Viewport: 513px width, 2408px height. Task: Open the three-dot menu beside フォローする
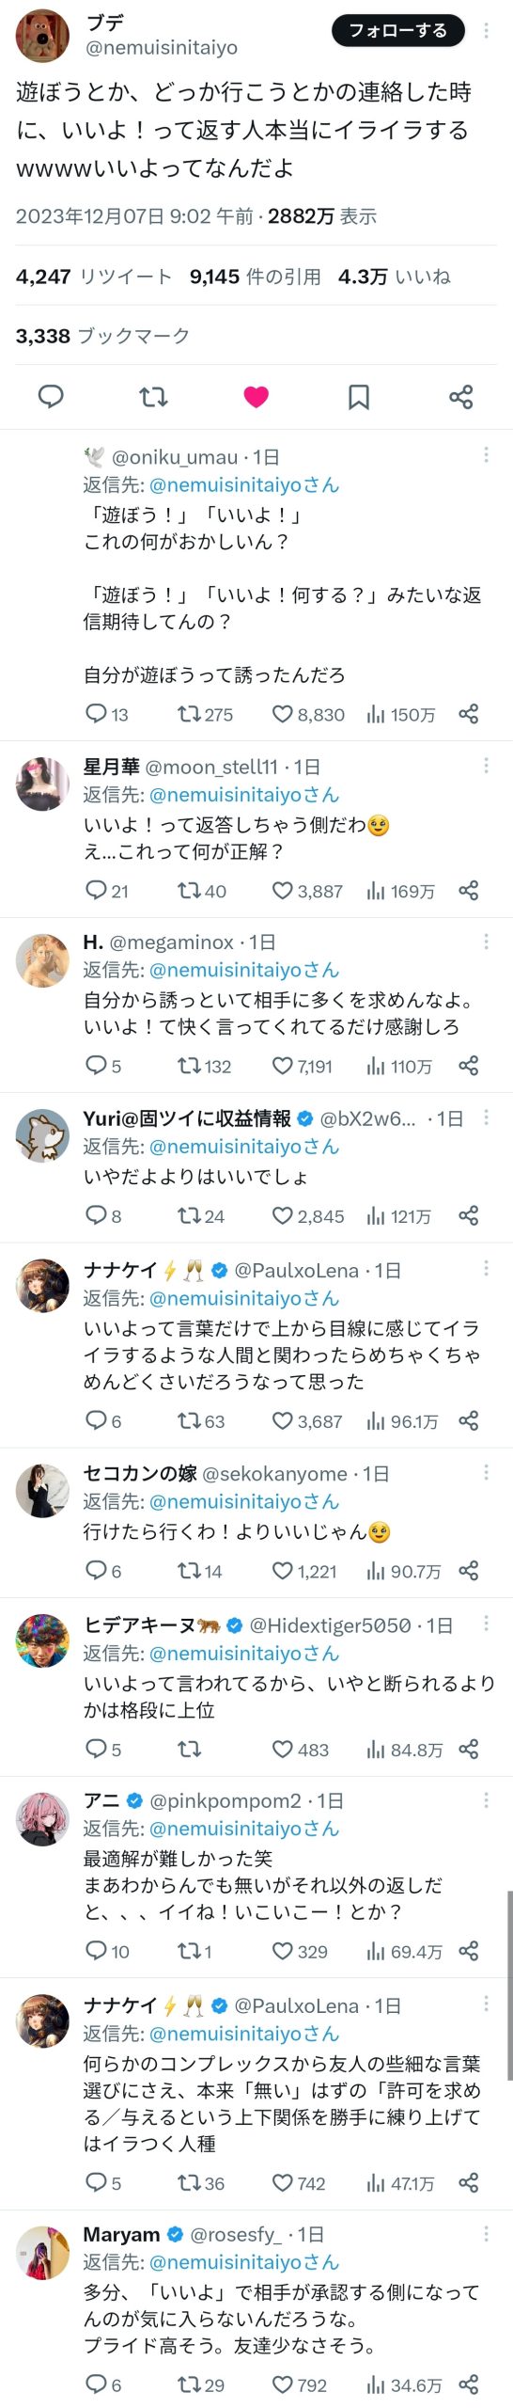tap(486, 31)
